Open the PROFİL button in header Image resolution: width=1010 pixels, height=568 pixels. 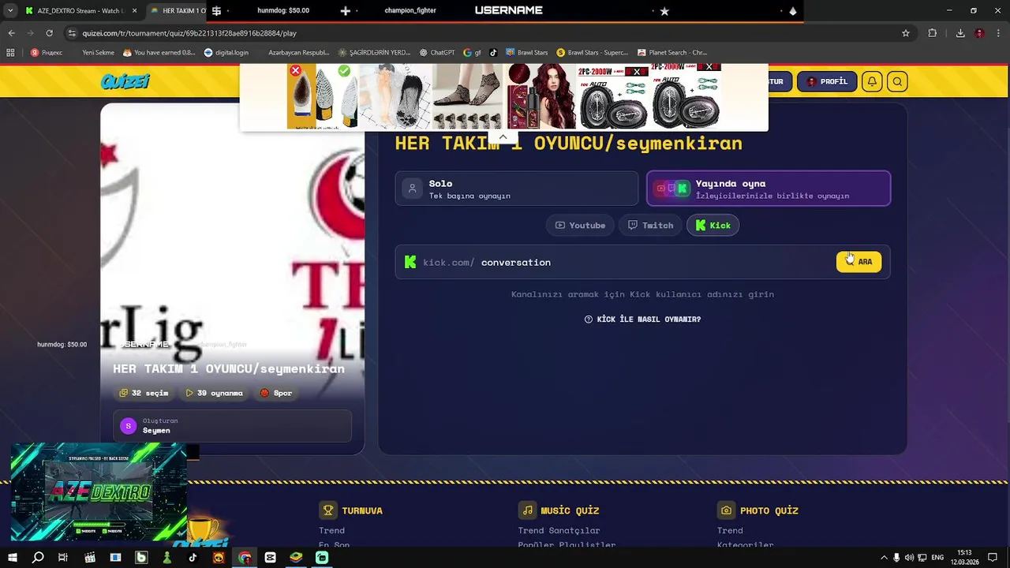pyautogui.click(x=827, y=81)
